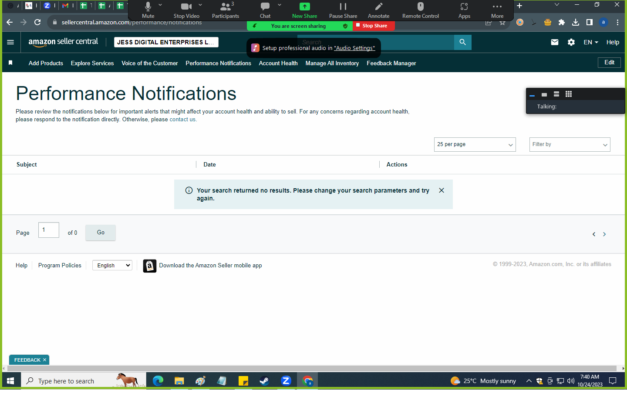
Task: Go back in the browser
Action: point(10,22)
